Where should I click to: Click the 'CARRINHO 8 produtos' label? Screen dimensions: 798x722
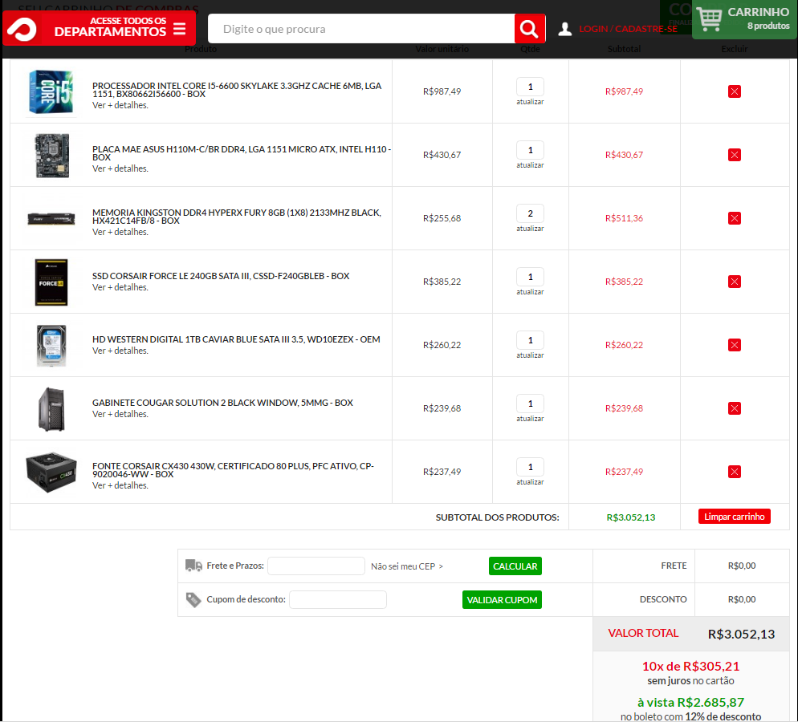[759, 18]
